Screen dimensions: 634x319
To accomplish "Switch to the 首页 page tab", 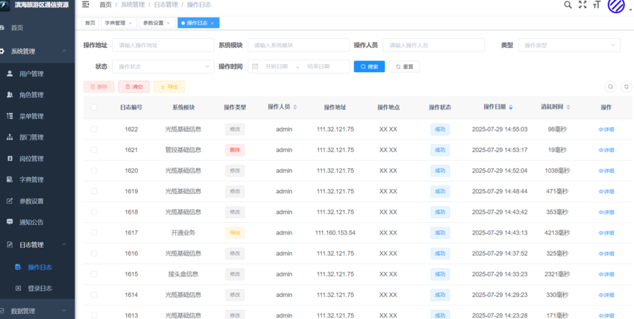I will [x=90, y=23].
